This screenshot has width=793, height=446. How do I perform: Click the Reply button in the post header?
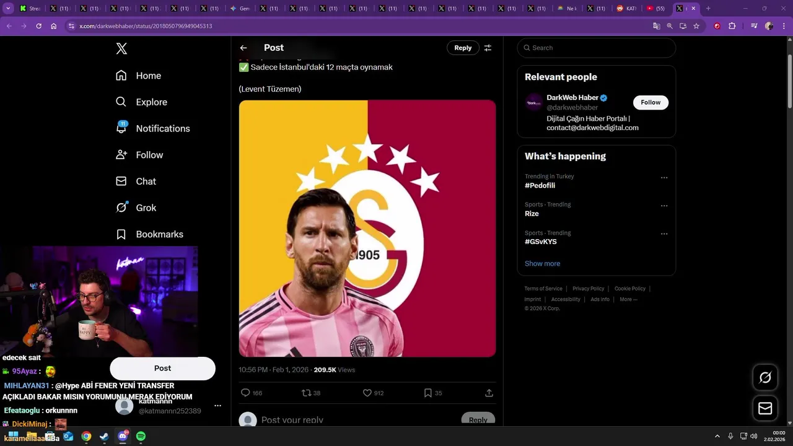pyautogui.click(x=463, y=48)
